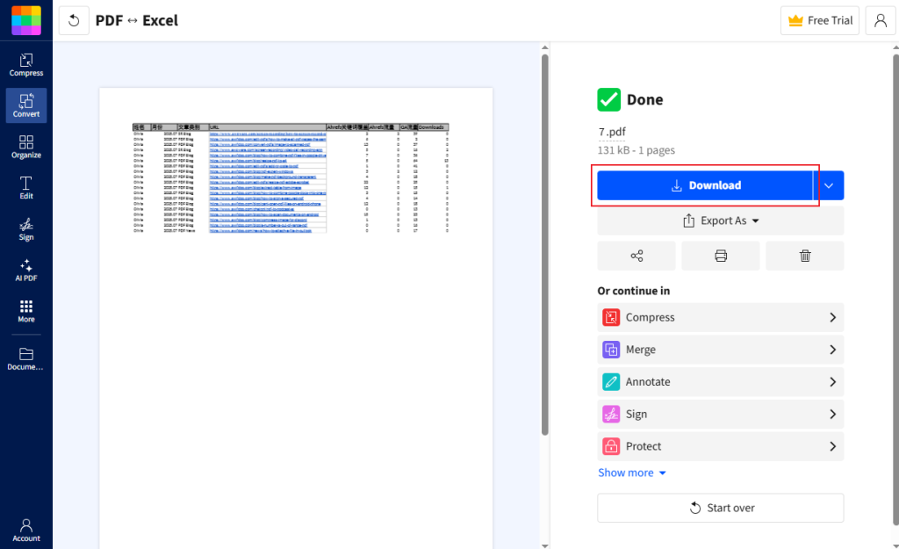Image resolution: width=899 pixels, height=549 pixels.
Task: Go to Documents in sidebar
Action: coord(26,358)
